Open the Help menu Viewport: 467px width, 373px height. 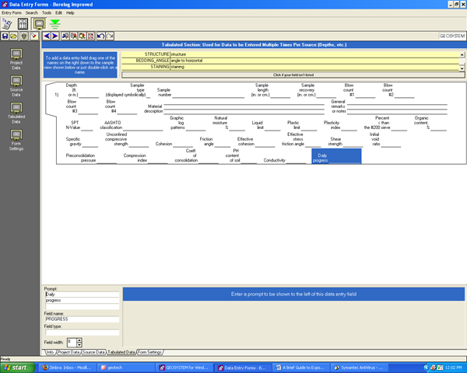pyautogui.click(x=70, y=12)
